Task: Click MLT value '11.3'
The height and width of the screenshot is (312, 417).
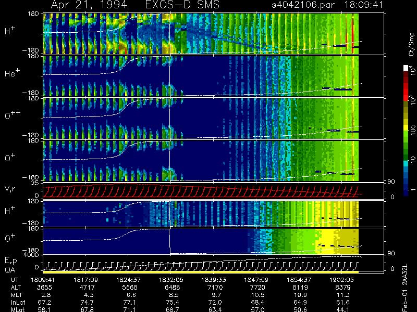Action: tap(343, 295)
